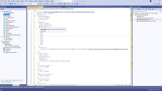Collapse the variables node in JSON Outline
This screenshot has height=91, width=162.
1,37
